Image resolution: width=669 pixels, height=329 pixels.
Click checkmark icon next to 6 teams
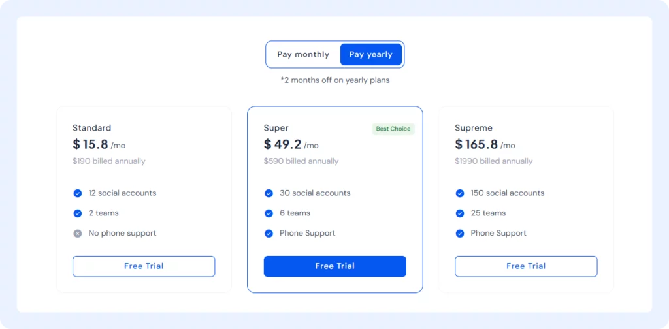click(x=269, y=213)
